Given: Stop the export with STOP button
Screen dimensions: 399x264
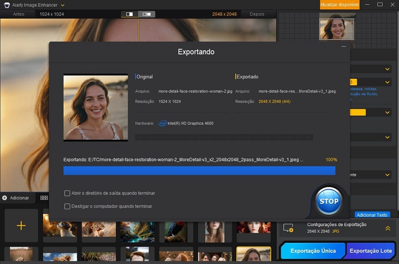Looking at the screenshot, I should 329,201.
